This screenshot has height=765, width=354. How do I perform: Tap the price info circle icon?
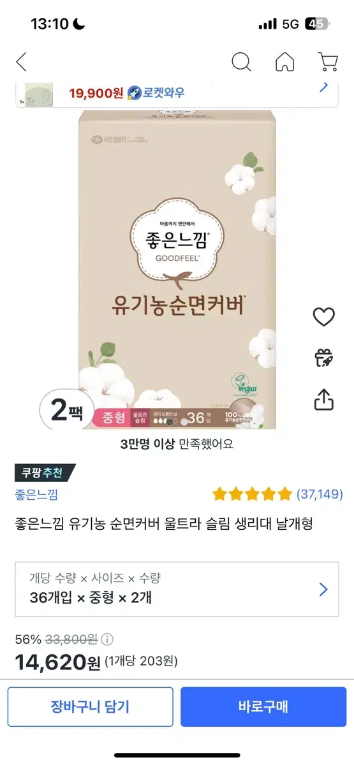pos(108,639)
